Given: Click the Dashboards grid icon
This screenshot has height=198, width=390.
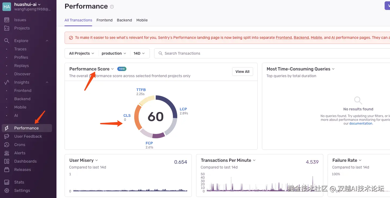Looking at the screenshot, I should coord(7,161).
